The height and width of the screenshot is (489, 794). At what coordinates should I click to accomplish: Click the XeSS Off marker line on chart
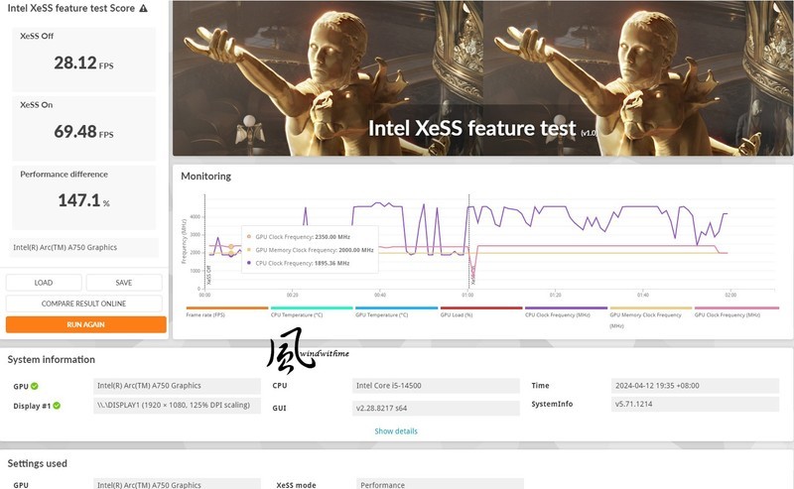click(205, 243)
